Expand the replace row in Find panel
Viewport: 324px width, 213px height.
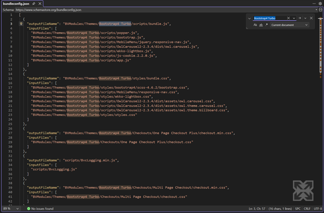pos(249,18)
